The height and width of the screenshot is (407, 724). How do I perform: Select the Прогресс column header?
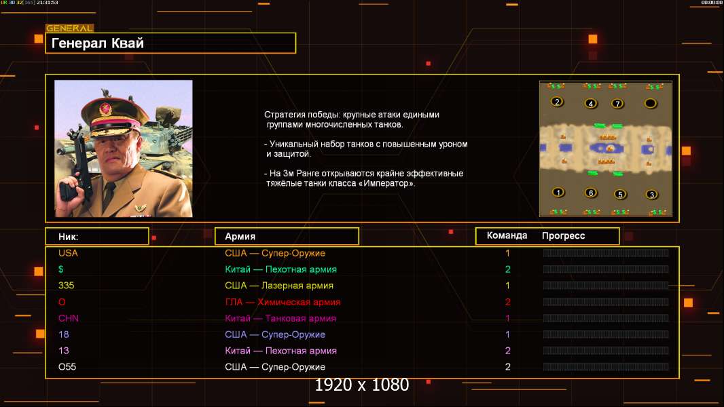pos(563,235)
